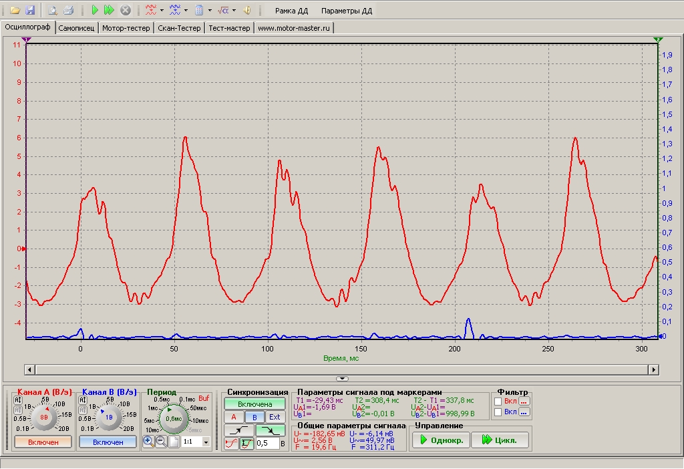The width and height of the screenshot is (684, 469).
Task: Zoom out with the magnifier minus icon
Action: coord(161,442)
